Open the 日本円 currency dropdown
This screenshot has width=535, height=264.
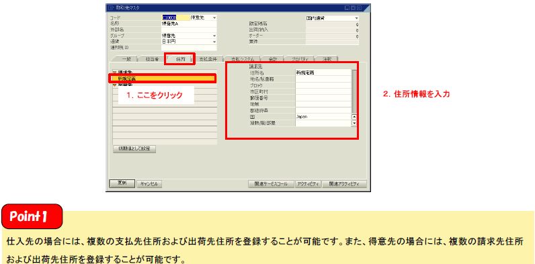(x=214, y=42)
